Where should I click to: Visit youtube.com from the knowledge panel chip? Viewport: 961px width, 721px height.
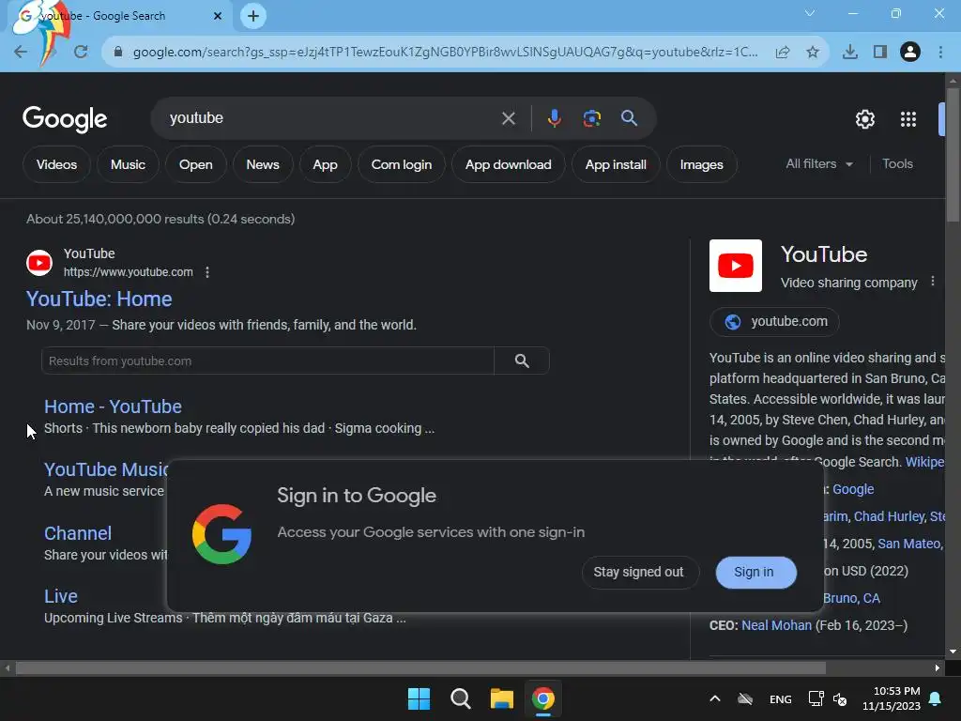pos(774,321)
